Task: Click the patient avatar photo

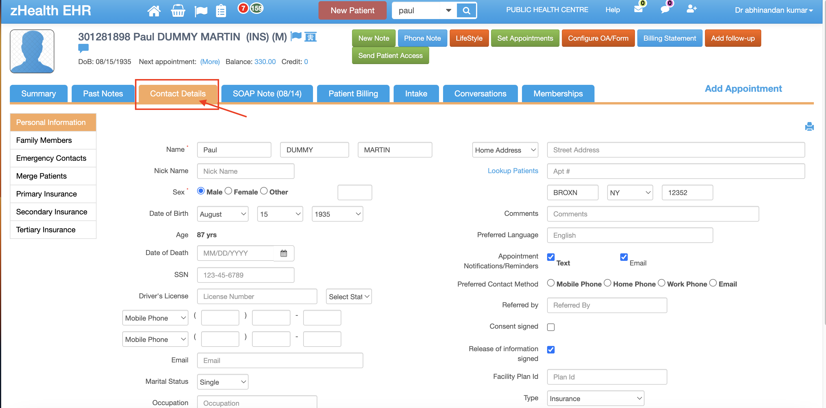Action: [x=32, y=51]
